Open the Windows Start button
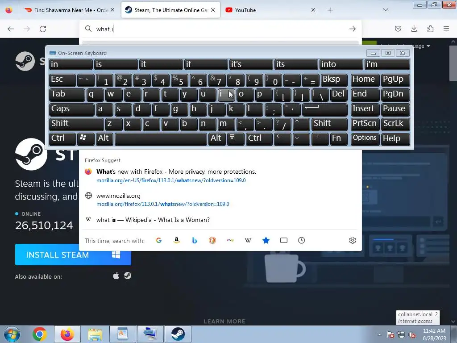457x343 pixels. 12,334
